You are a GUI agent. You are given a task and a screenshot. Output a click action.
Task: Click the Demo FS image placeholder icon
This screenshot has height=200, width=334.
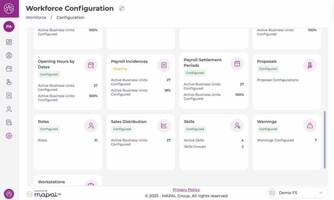coord(272,193)
